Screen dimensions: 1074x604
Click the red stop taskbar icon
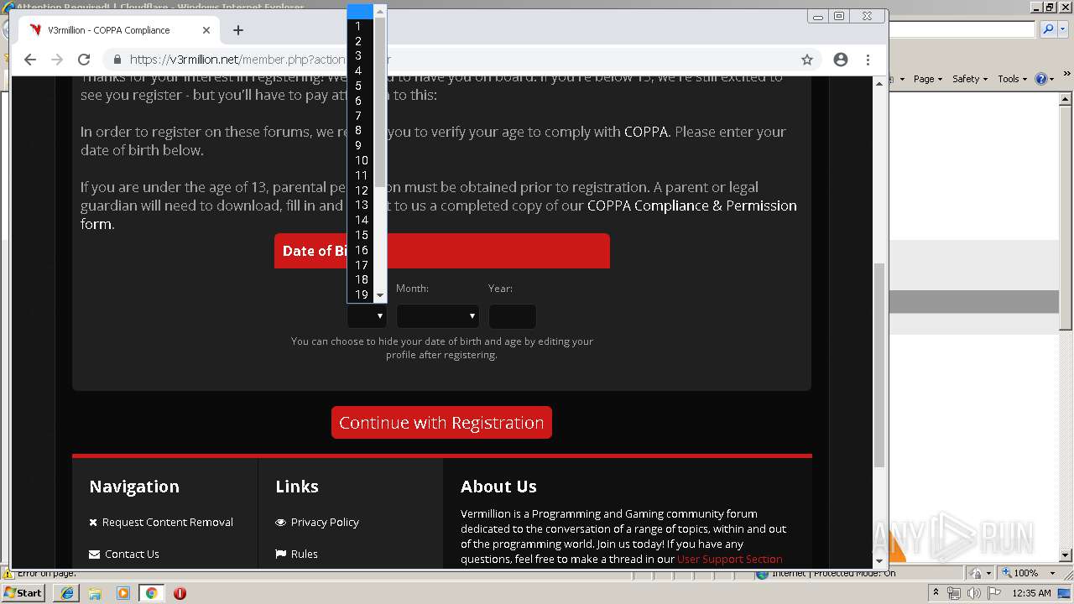180,593
